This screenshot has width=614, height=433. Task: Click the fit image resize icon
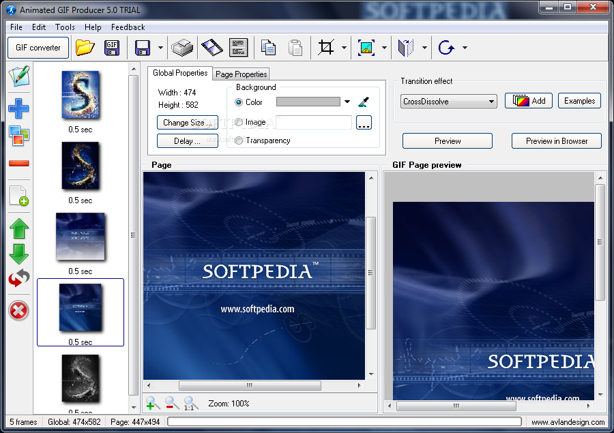(366, 48)
